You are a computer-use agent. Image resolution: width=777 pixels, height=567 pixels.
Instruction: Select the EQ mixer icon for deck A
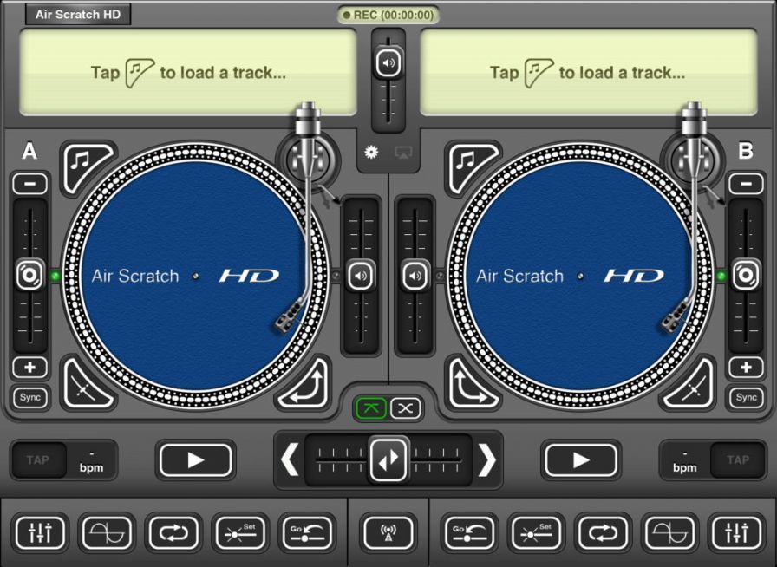coord(41,533)
